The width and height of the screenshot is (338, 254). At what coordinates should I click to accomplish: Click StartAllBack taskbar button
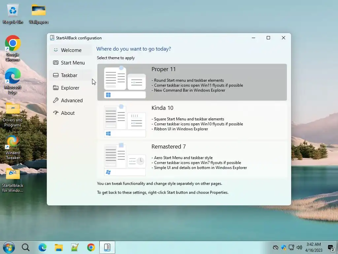(x=107, y=247)
